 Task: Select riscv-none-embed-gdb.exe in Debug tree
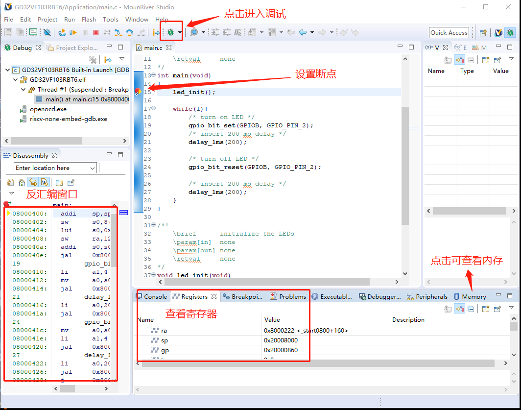tap(64, 119)
